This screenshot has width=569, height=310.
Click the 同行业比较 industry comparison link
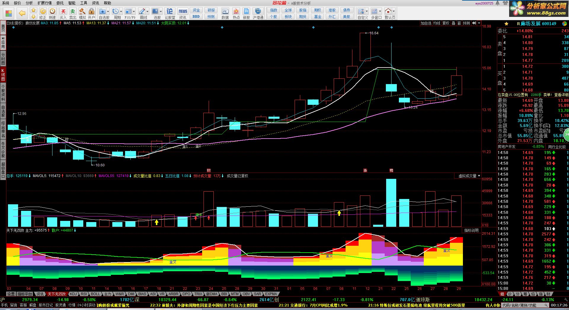click(557, 147)
